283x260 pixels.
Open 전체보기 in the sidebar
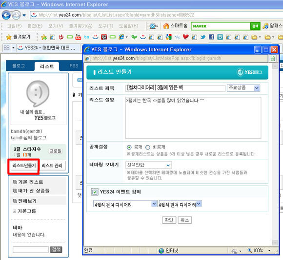[x=27, y=201]
